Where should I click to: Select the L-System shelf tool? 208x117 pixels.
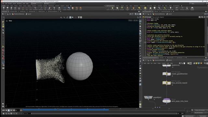click(65, 8)
